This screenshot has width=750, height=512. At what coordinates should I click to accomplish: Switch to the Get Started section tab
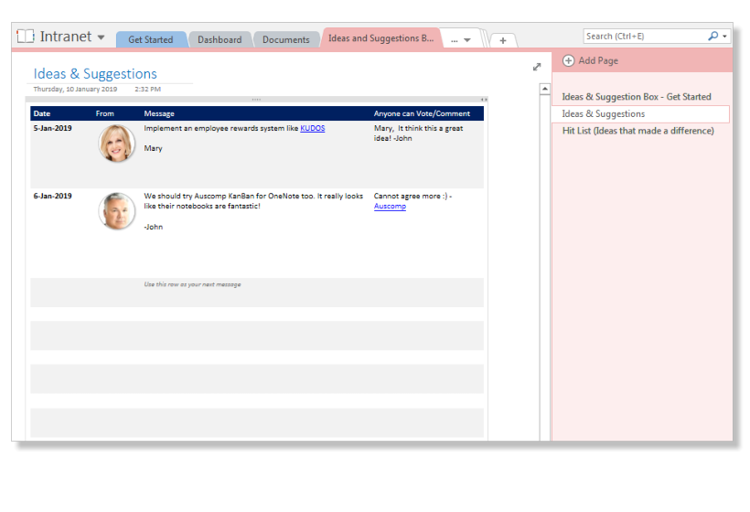[151, 39]
